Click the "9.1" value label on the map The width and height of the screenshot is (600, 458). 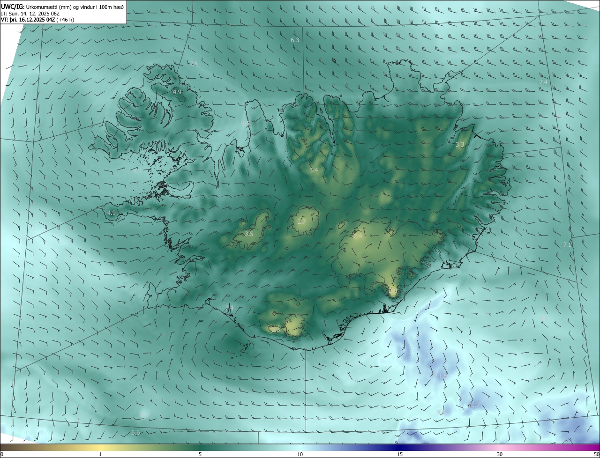441,412
